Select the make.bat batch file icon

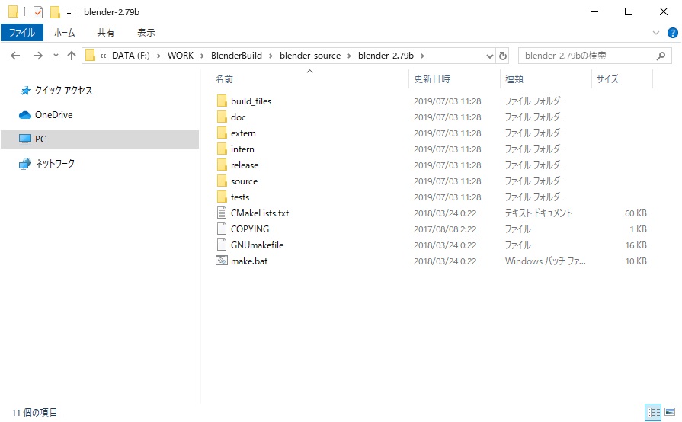click(x=222, y=261)
